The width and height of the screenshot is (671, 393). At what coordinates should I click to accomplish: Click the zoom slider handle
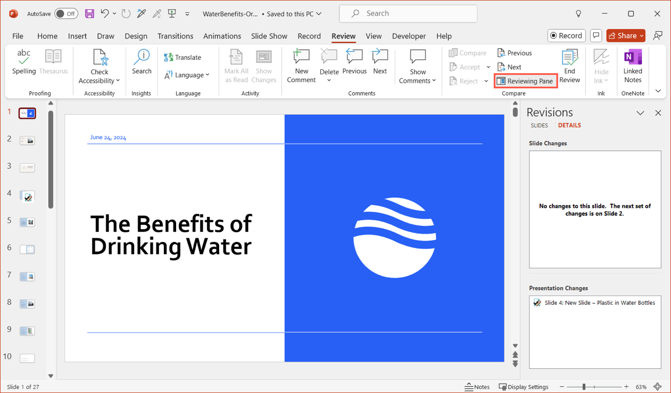click(x=584, y=387)
